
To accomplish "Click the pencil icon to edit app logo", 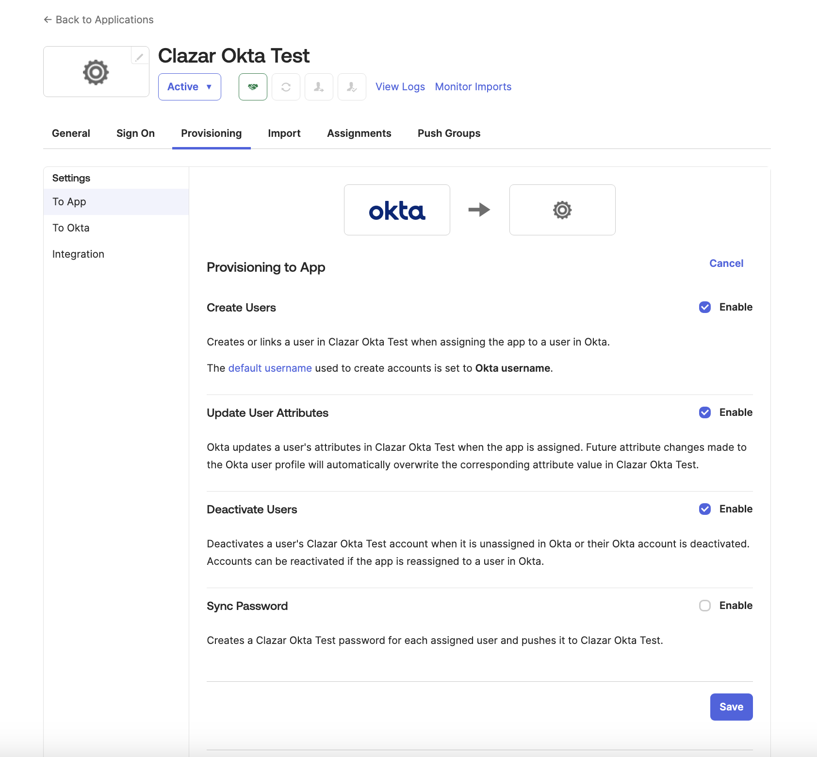I will [139, 56].
